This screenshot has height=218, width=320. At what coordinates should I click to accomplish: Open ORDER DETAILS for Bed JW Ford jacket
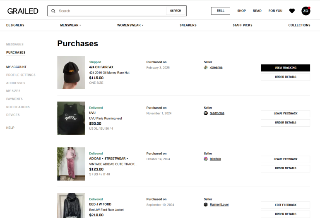(285, 214)
